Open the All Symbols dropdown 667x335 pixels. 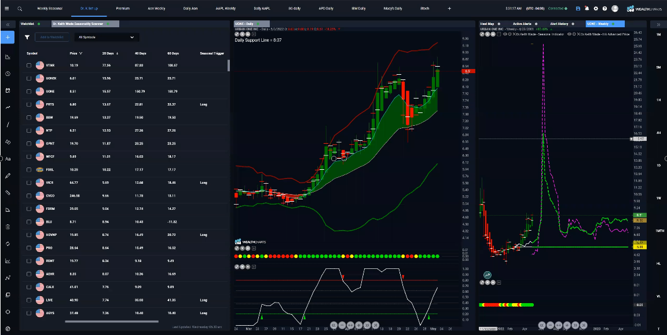click(107, 38)
